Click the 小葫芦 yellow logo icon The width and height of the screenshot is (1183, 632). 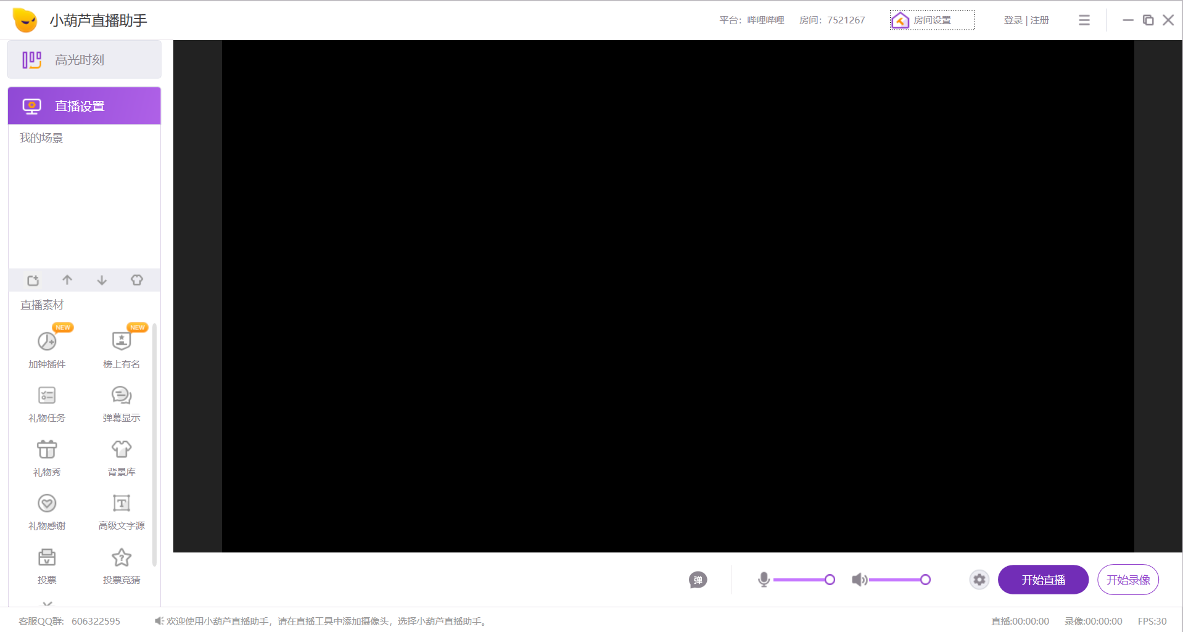point(25,20)
